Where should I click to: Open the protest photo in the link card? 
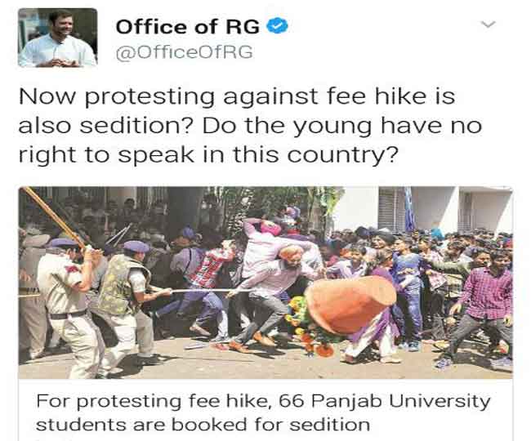click(x=265, y=283)
